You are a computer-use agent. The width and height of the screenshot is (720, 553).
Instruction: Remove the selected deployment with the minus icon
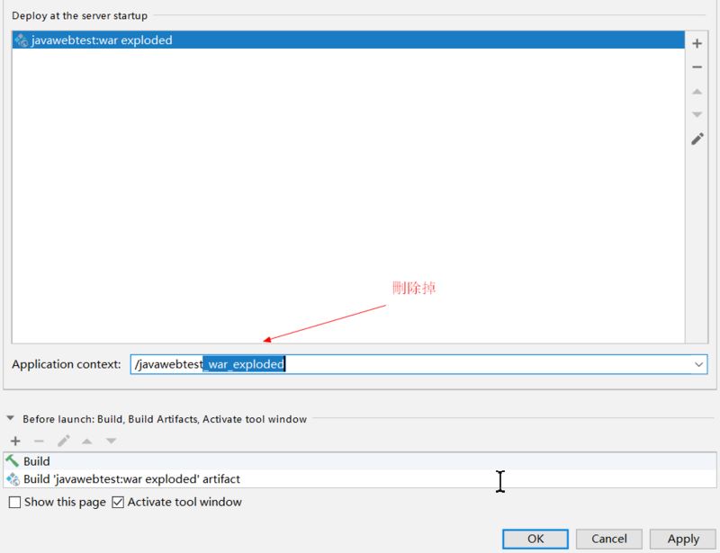[697, 67]
